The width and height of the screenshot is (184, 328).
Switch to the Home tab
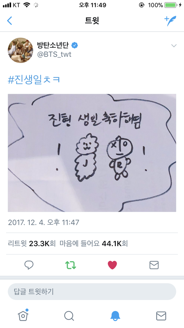23,315
